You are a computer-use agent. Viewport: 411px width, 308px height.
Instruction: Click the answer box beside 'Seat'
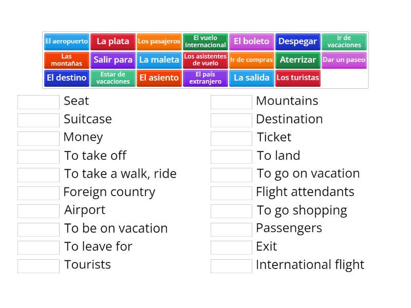[x=38, y=102]
